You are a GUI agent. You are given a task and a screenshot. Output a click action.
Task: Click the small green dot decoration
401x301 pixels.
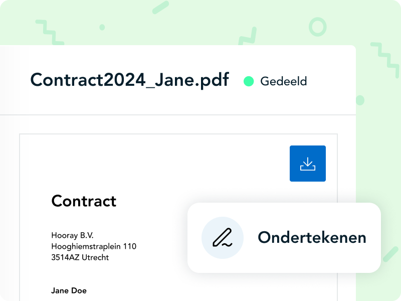click(x=102, y=27)
